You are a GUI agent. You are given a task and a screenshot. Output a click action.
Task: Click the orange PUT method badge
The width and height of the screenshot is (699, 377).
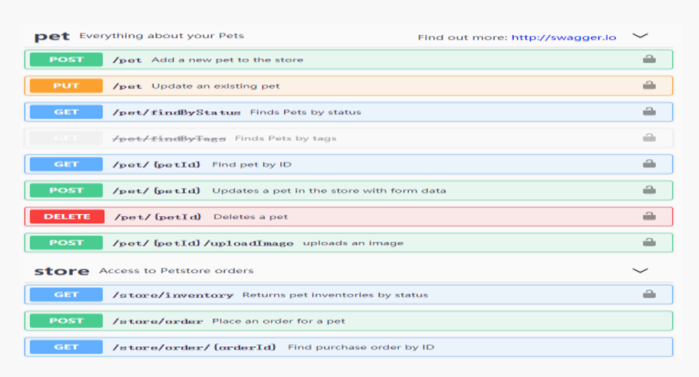click(x=66, y=86)
